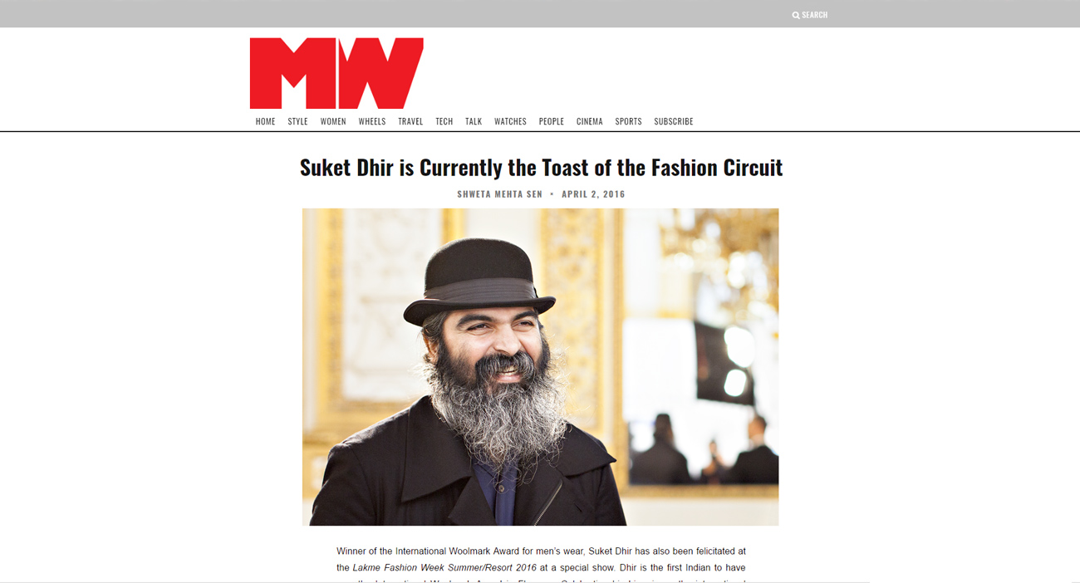The width and height of the screenshot is (1080, 583).
Task: Open the WOMEN section
Action: pyautogui.click(x=333, y=121)
